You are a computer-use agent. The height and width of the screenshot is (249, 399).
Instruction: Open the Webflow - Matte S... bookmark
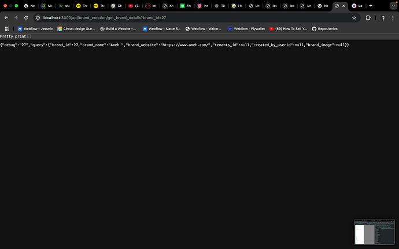[x=161, y=29]
